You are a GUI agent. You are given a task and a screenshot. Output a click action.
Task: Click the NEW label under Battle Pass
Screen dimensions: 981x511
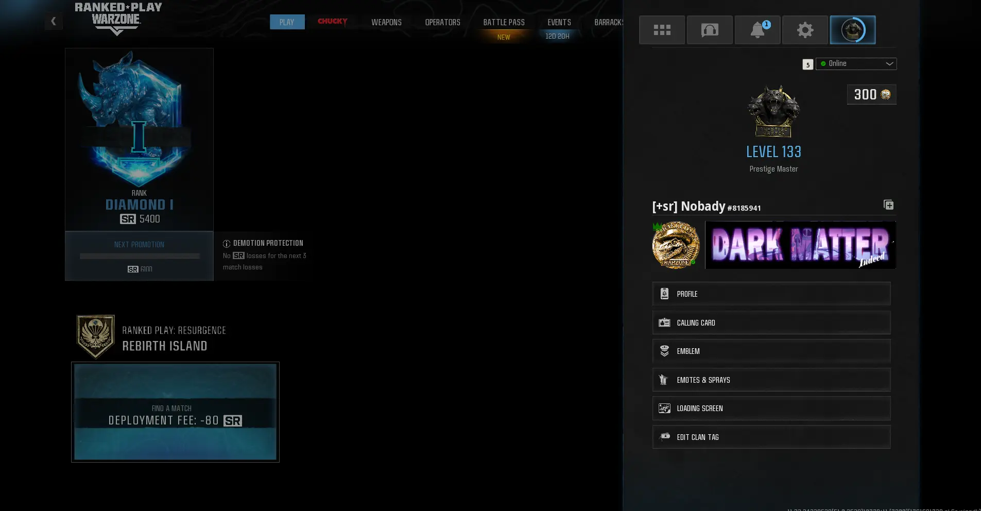[504, 37]
